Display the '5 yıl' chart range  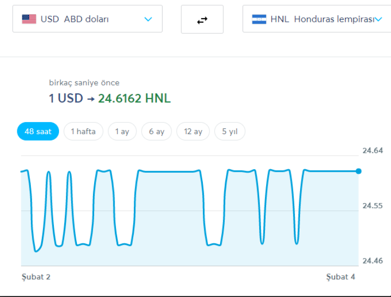pos(229,132)
